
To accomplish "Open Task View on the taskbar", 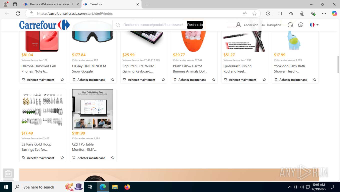I will point(90,187).
